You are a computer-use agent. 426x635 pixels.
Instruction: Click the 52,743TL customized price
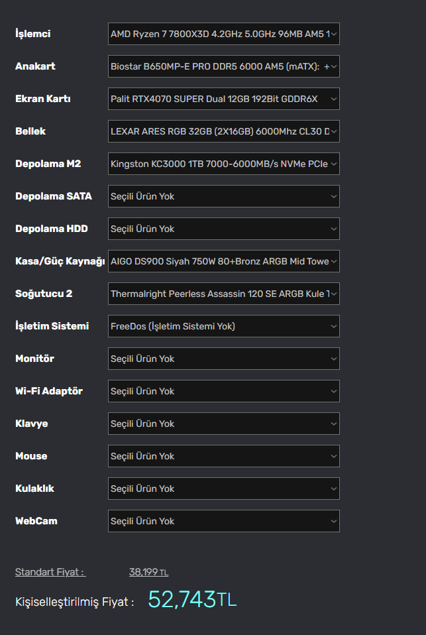(x=191, y=599)
